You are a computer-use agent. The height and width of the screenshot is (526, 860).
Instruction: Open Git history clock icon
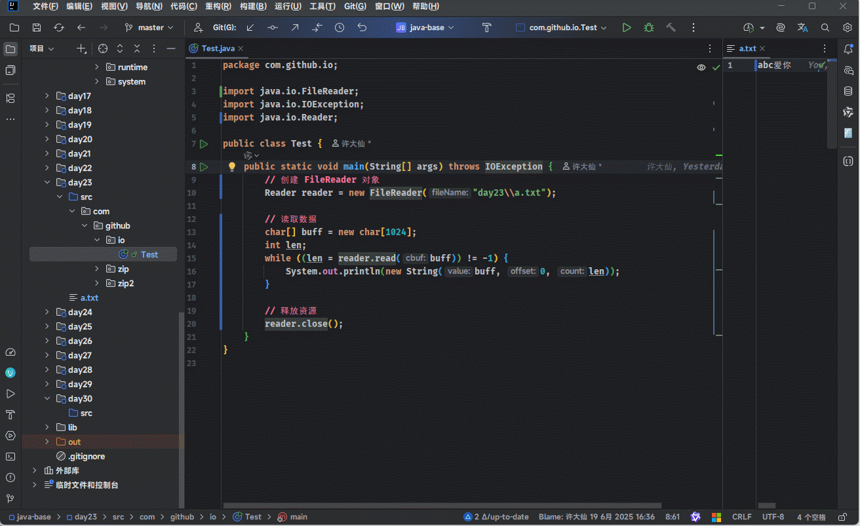pyautogui.click(x=340, y=28)
